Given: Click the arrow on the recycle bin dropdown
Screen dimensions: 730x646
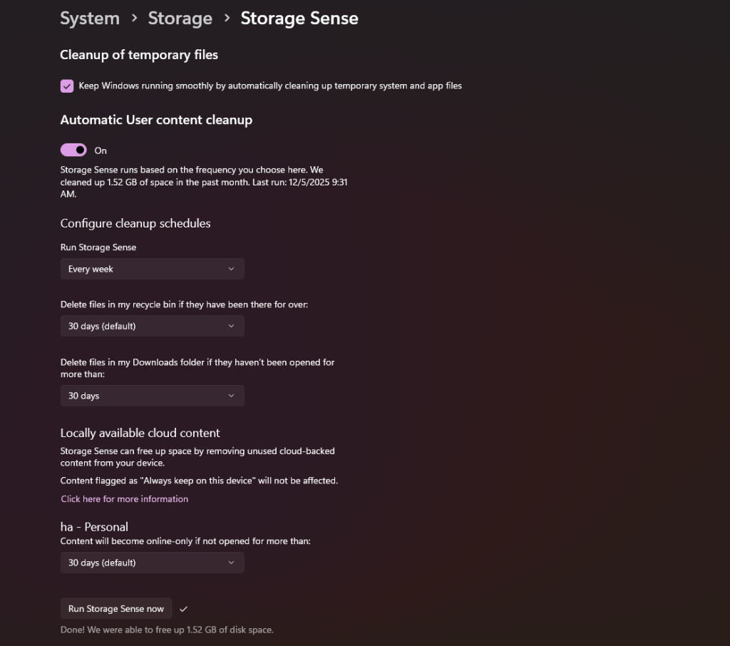Looking at the screenshot, I should 231,326.
